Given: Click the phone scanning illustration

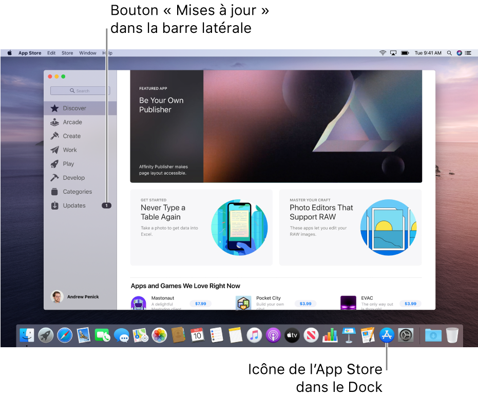Looking at the screenshot, I should tap(239, 228).
